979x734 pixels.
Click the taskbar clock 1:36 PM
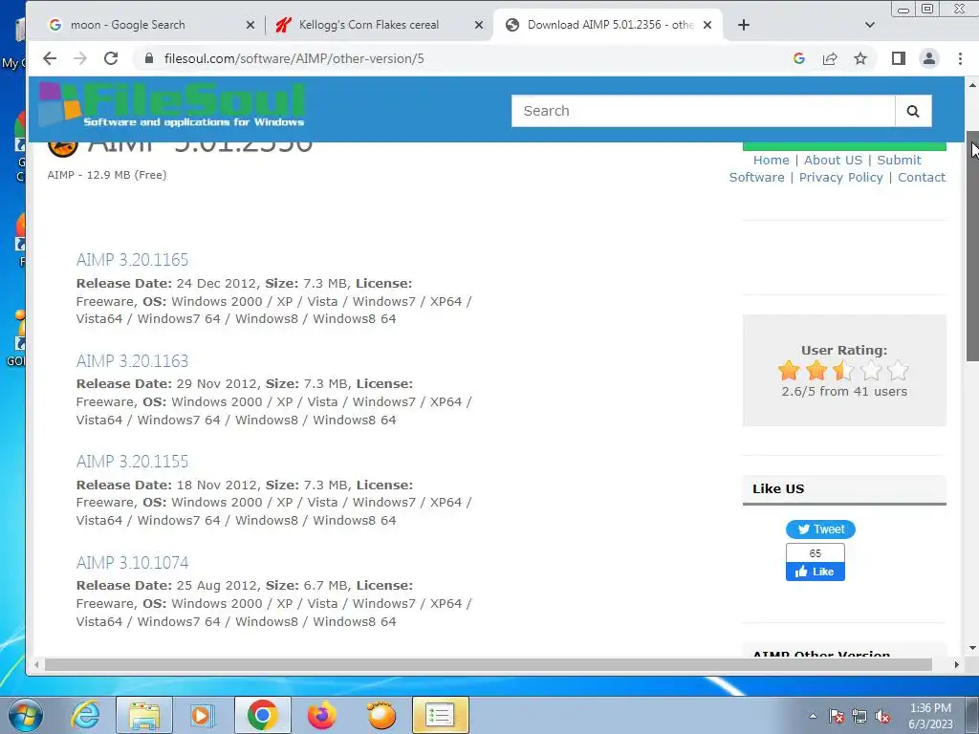930,716
